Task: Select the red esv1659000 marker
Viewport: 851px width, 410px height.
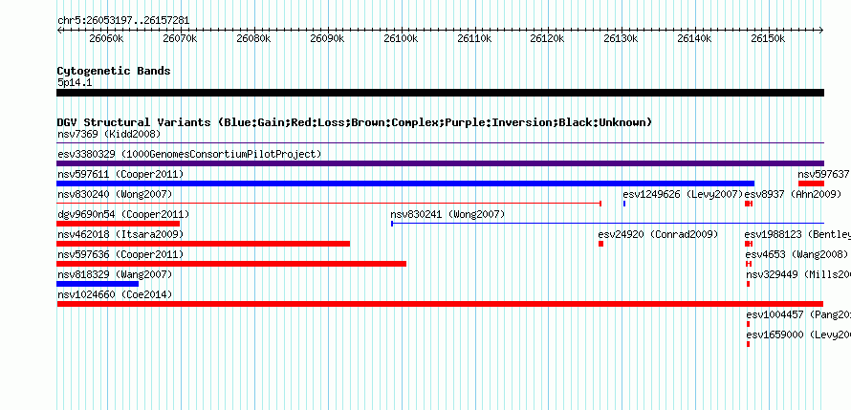Action: coord(748,344)
